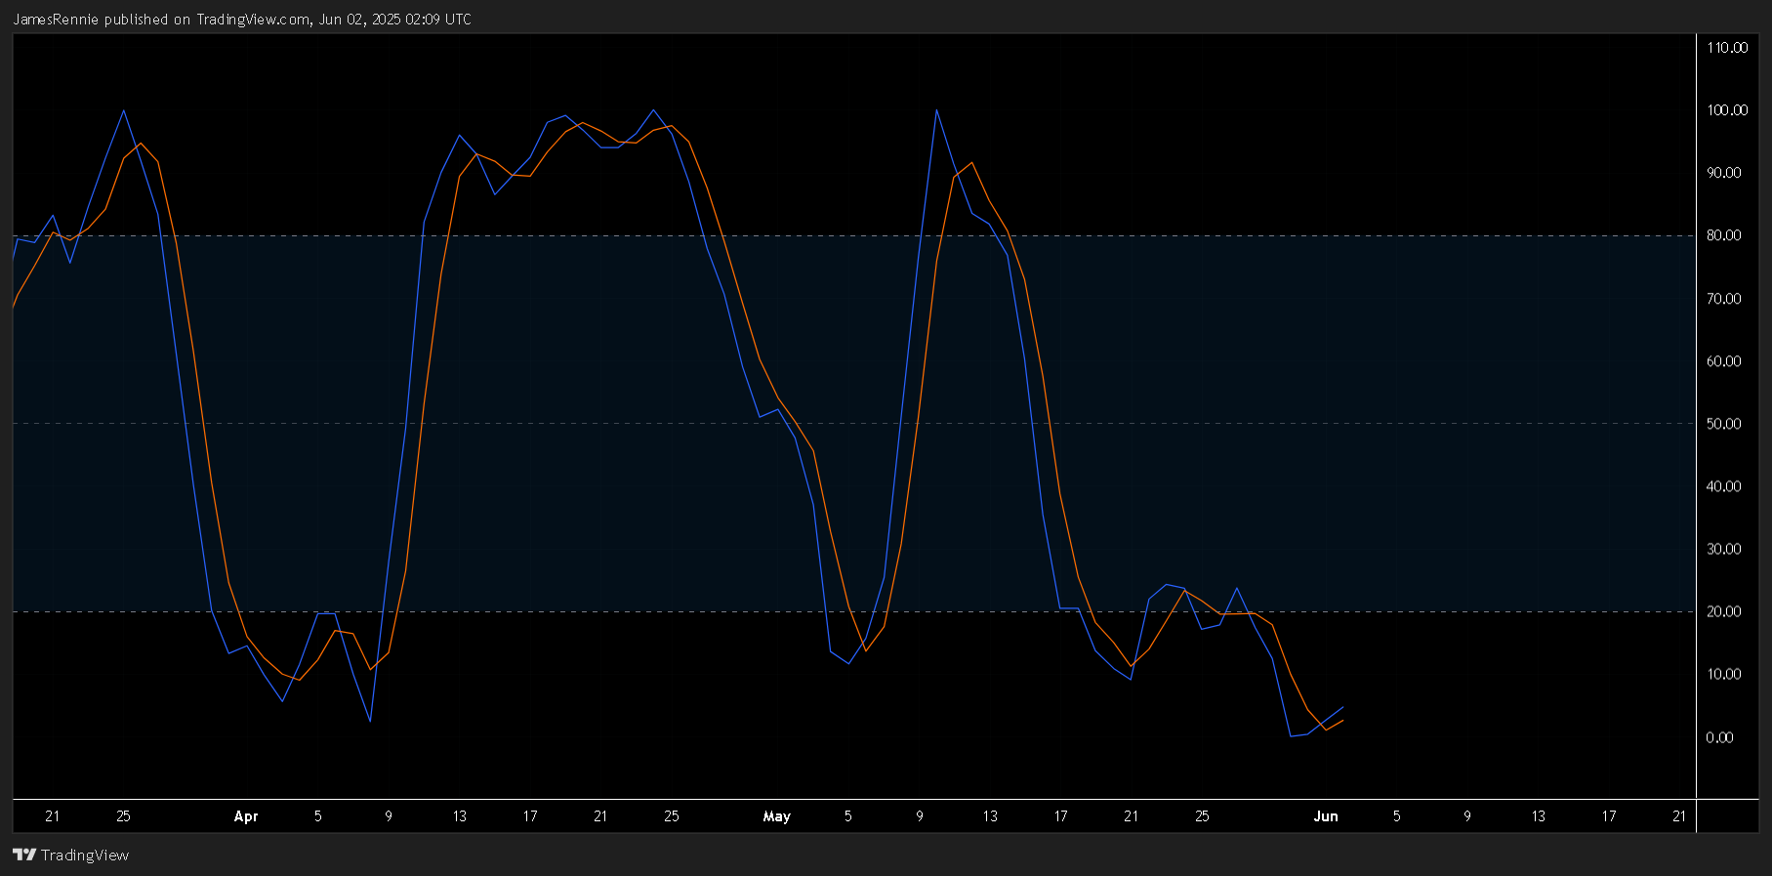Click the date label 5 right after Jun
Viewport: 1772px width, 876px height.
tap(1397, 816)
